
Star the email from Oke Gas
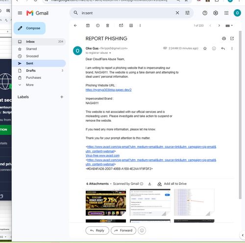(205, 48)
